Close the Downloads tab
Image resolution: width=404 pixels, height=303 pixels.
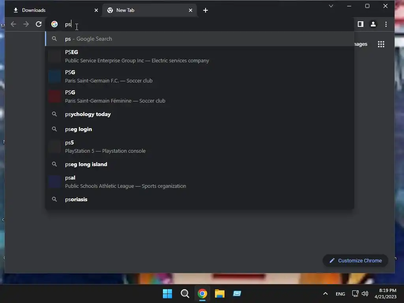pos(96,10)
